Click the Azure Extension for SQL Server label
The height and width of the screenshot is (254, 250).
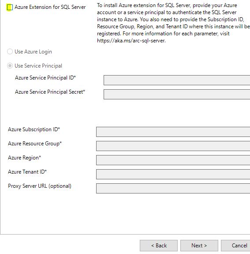pos(50,7)
